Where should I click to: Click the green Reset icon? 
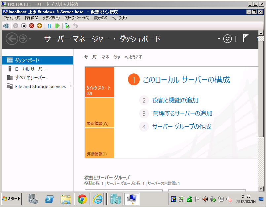pos(57,26)
